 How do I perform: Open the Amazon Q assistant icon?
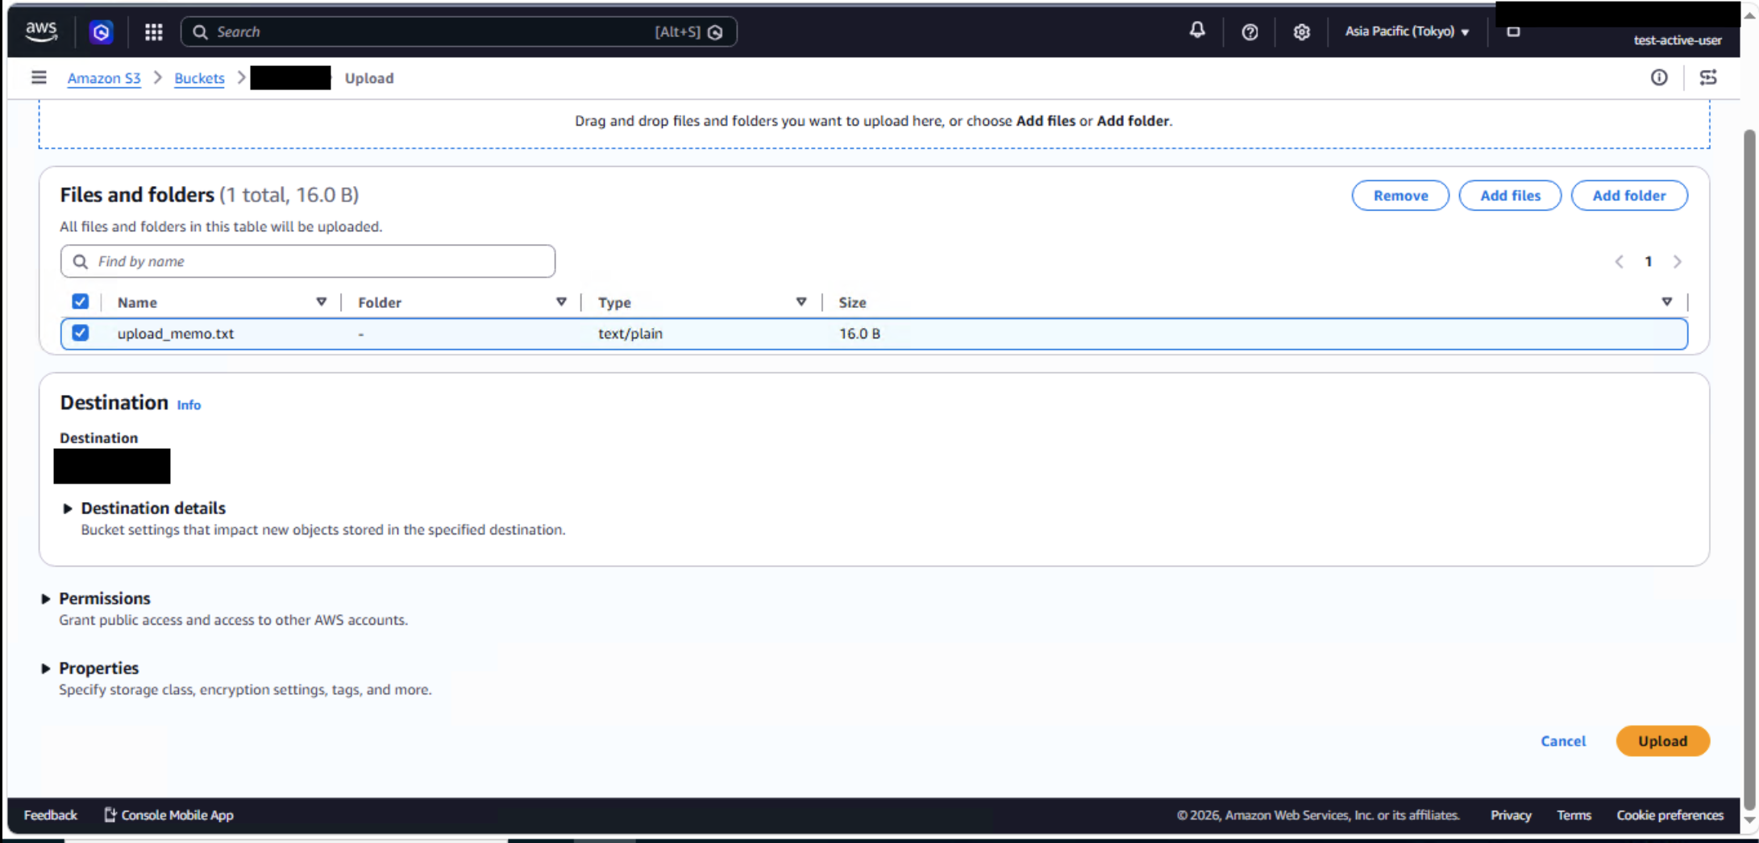tap(101, 32)
